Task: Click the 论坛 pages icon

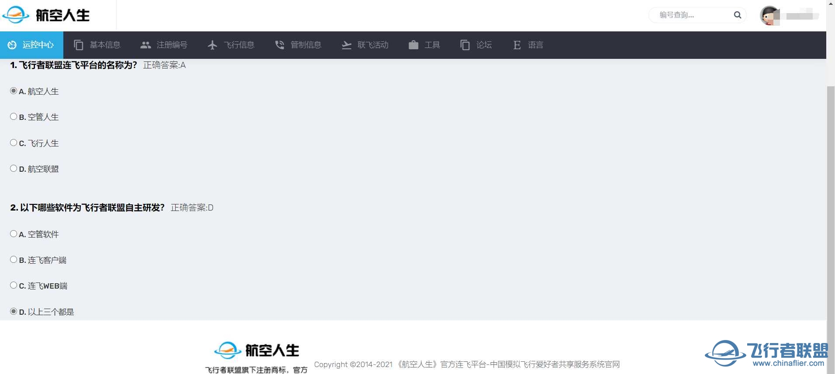Action: pos(465,45)
